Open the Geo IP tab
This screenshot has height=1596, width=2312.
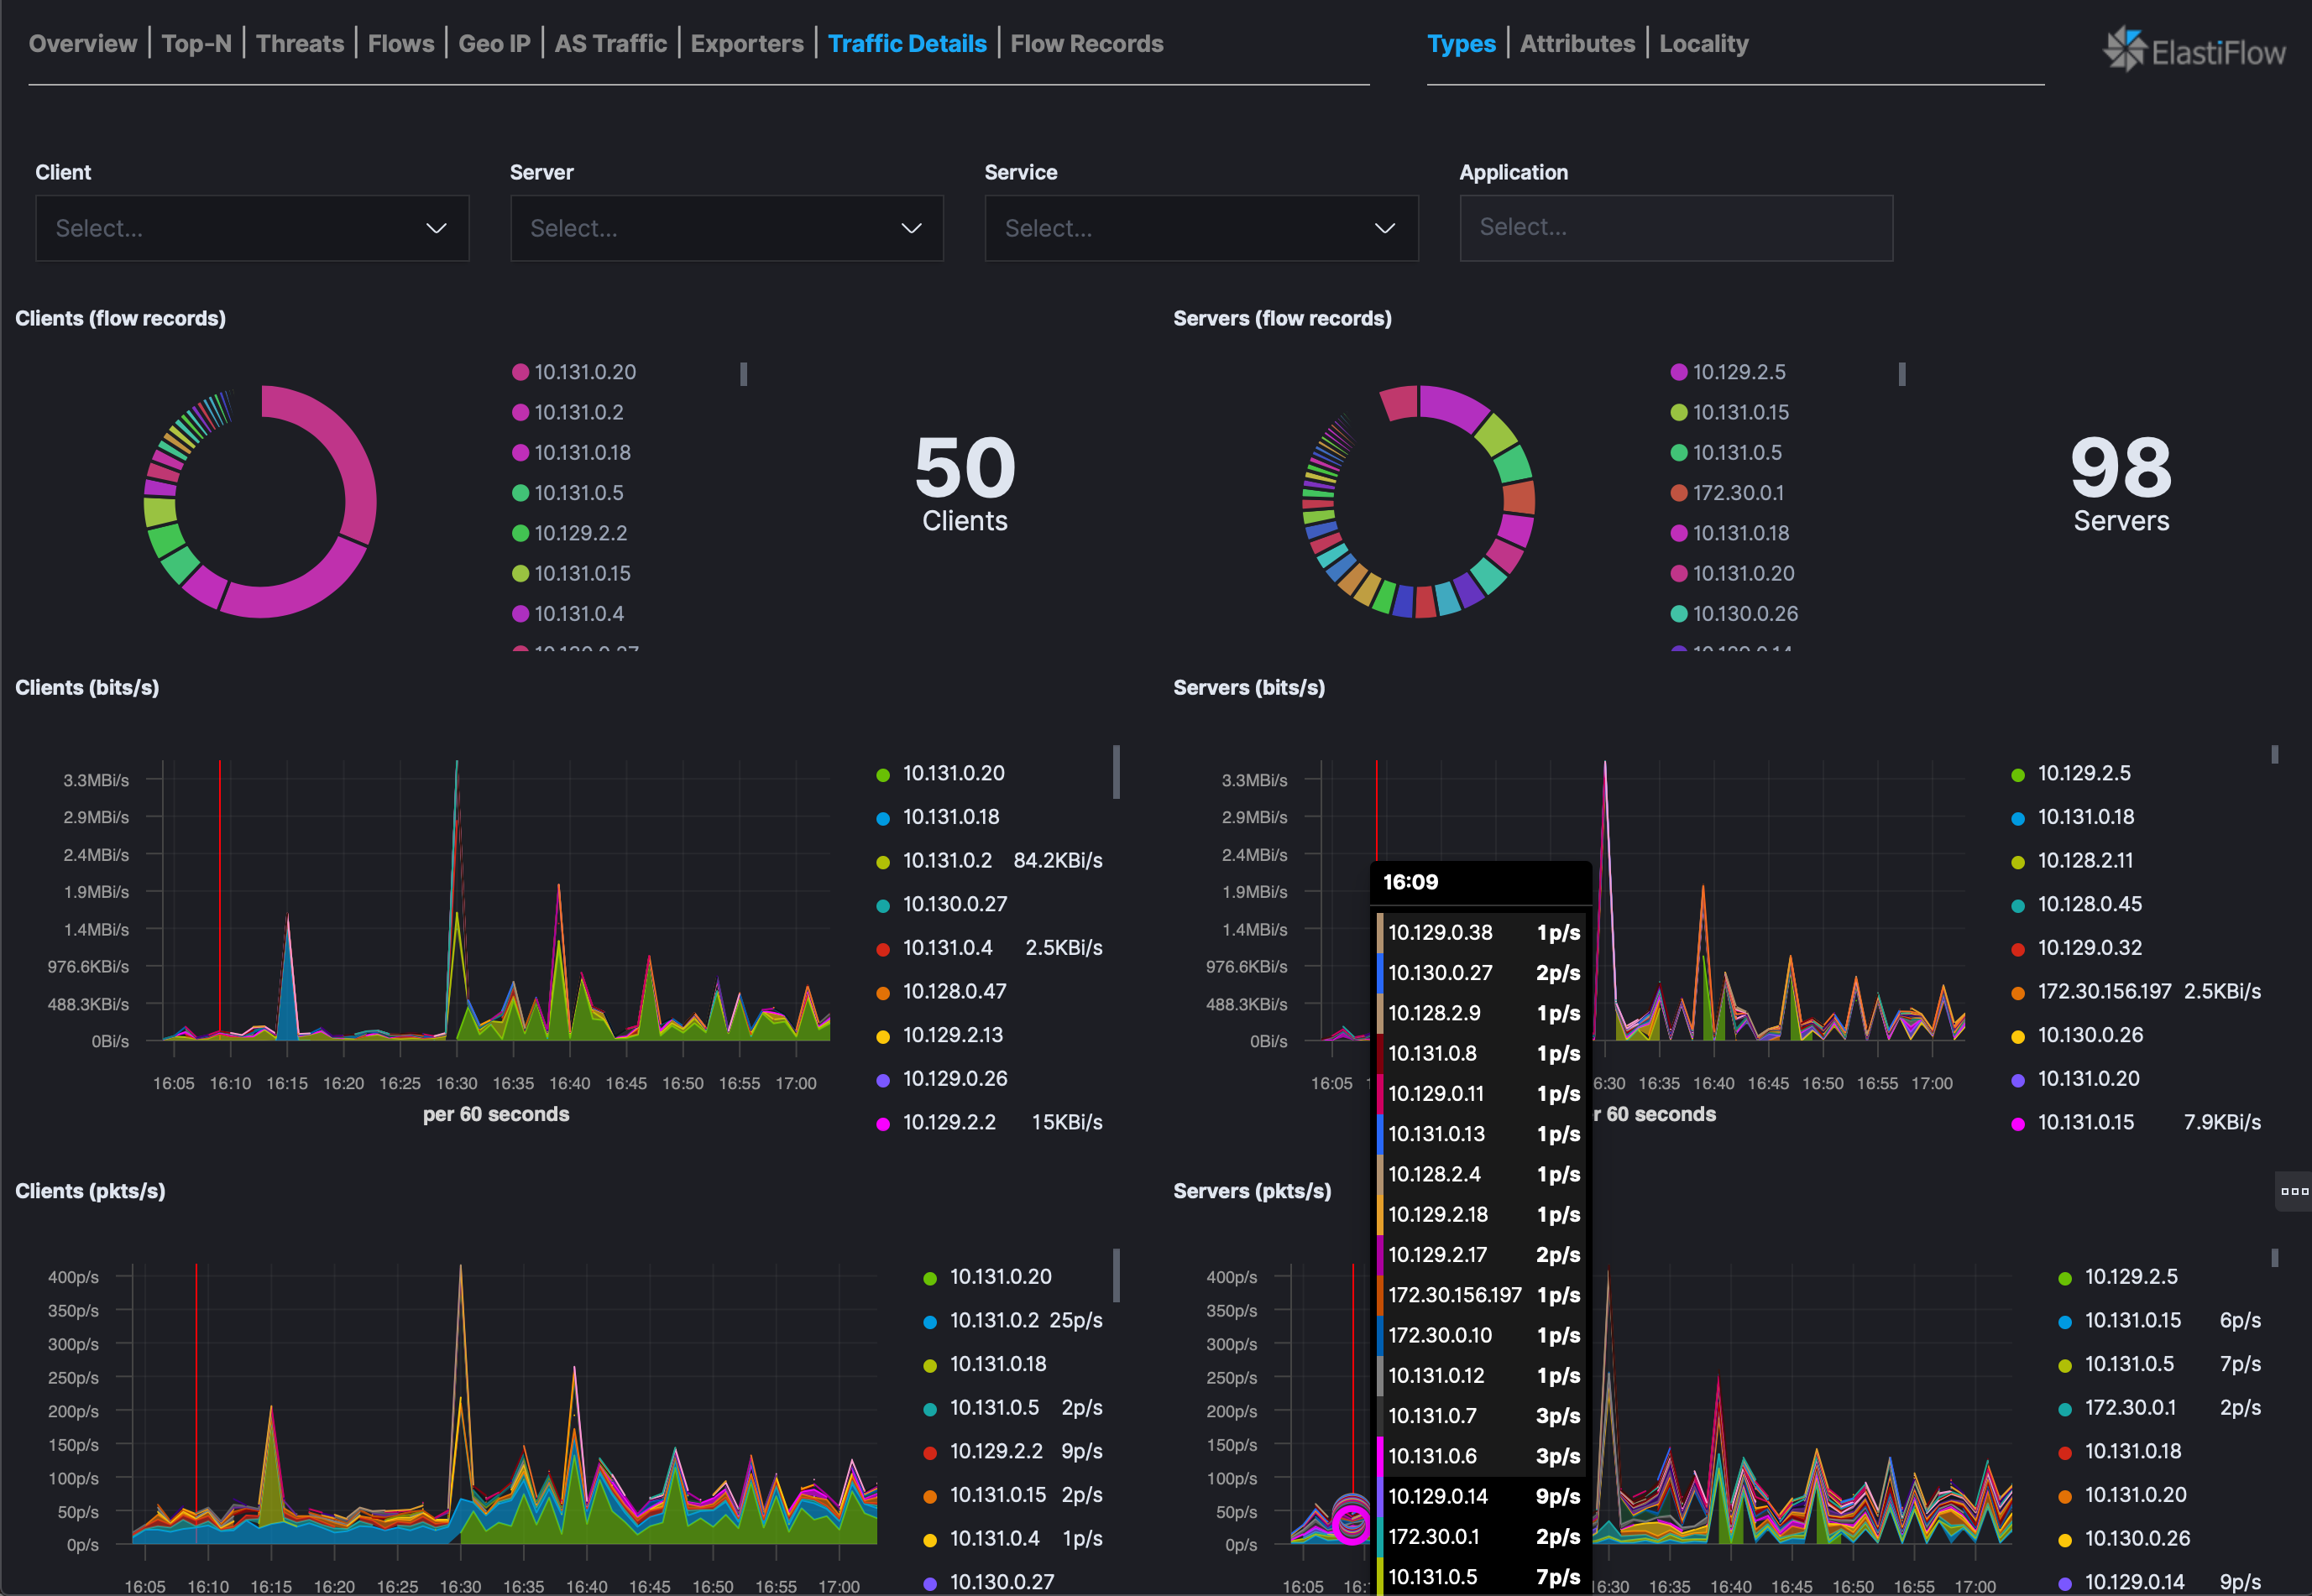point(494,44)
